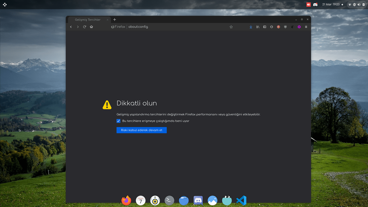Image resolution: width=368 pixels, height=207 pixels.
Task: Open the Calendar app in the dock
Action: (141, 200)
